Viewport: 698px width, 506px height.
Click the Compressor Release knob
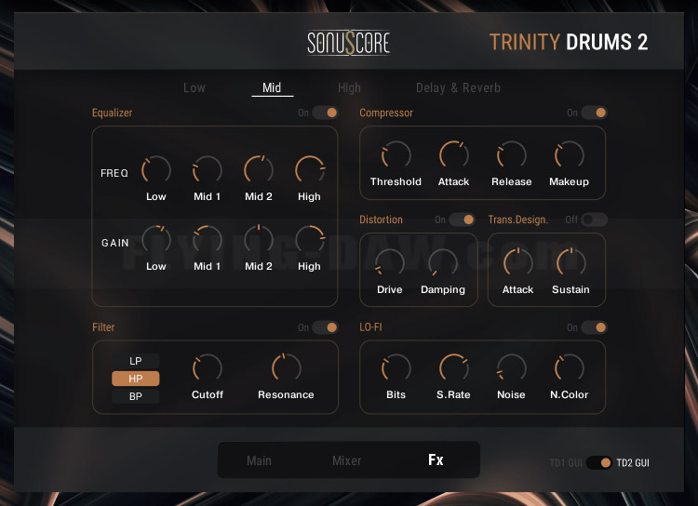[512, 155]
